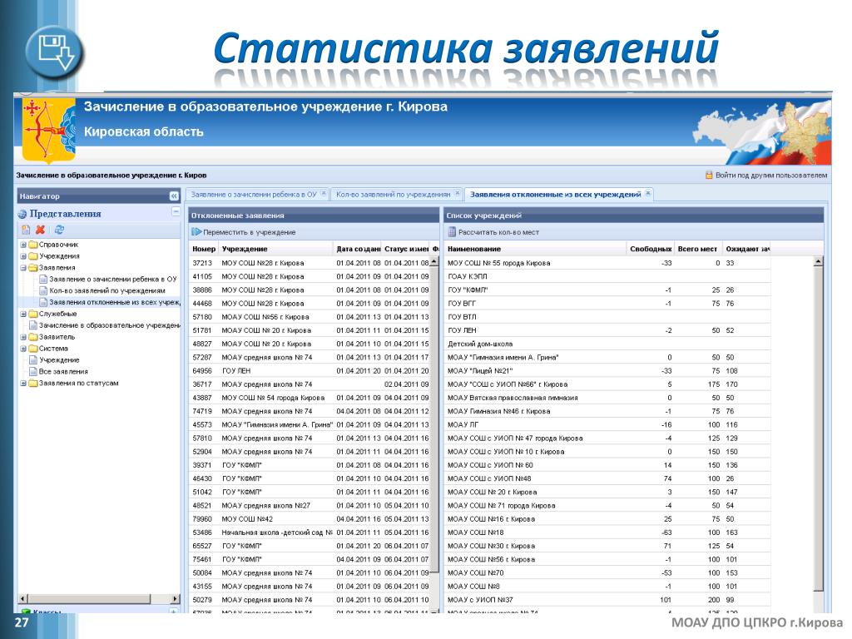
Task: Click the new document icon in Представления toolbar
Action: 26,230
